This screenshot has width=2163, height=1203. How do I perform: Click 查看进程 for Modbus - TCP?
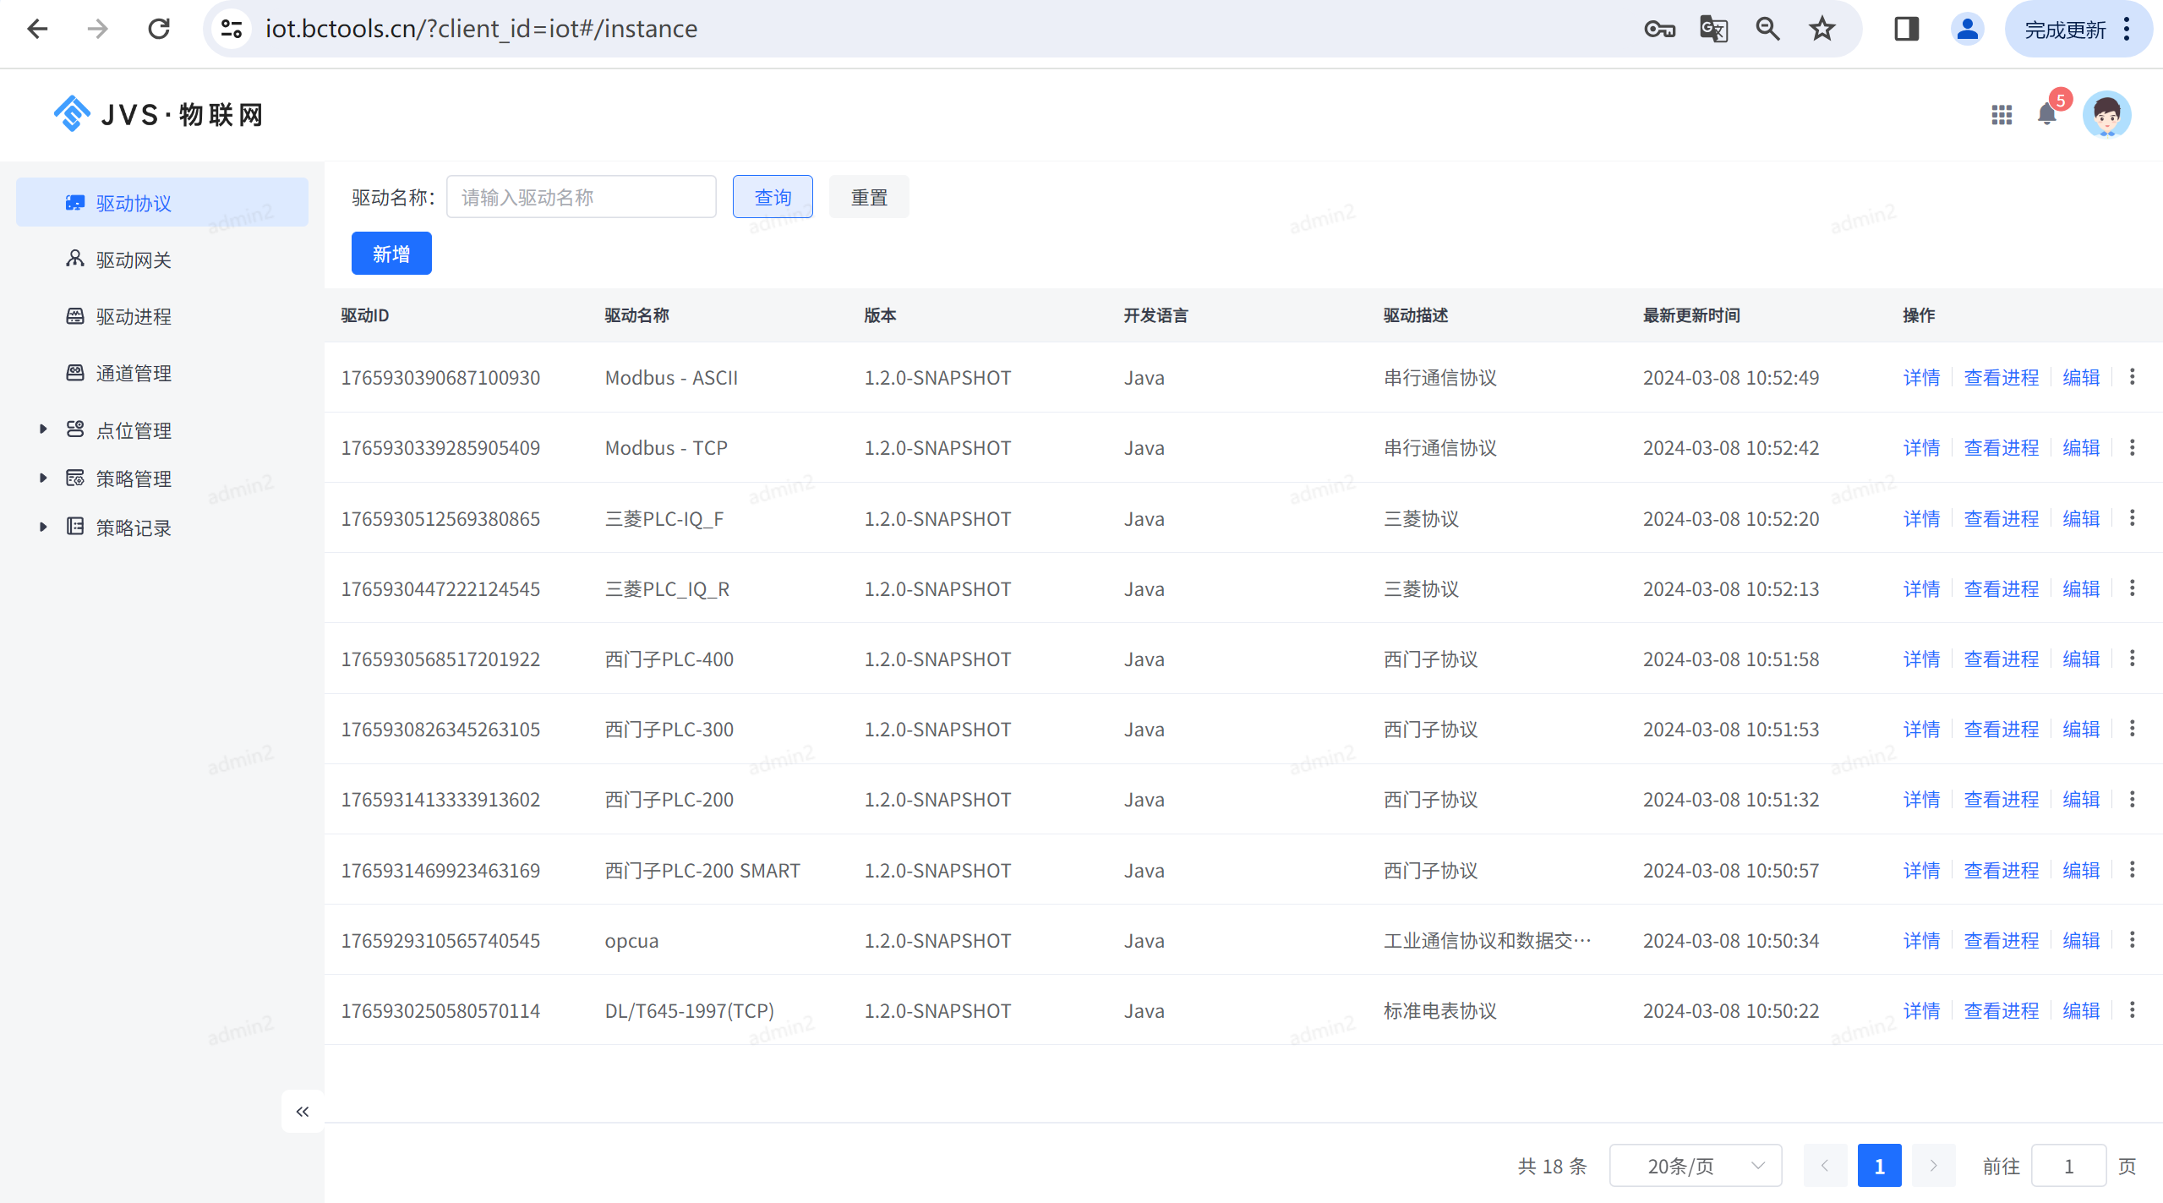pos(2001,448)
